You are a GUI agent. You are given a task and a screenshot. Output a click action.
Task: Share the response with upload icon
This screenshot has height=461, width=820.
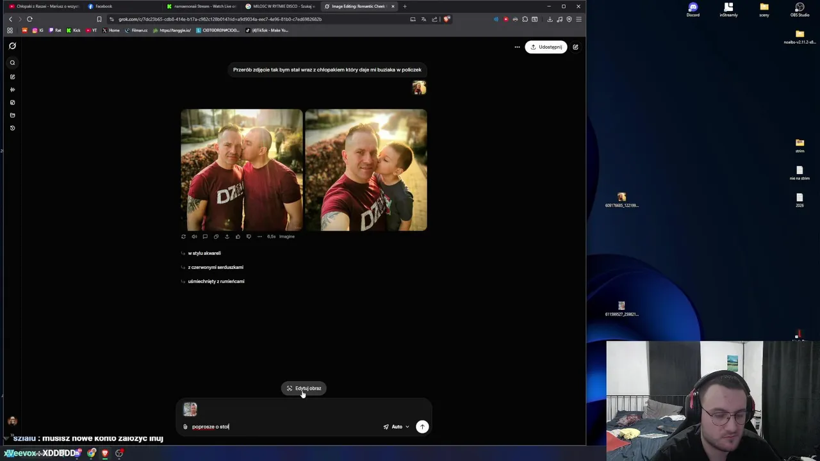click(x=227, y=237)
